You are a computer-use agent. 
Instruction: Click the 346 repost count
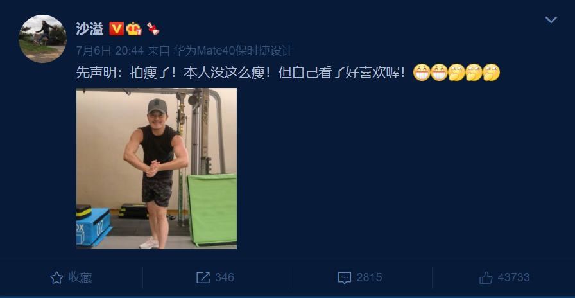pos(225,277)
